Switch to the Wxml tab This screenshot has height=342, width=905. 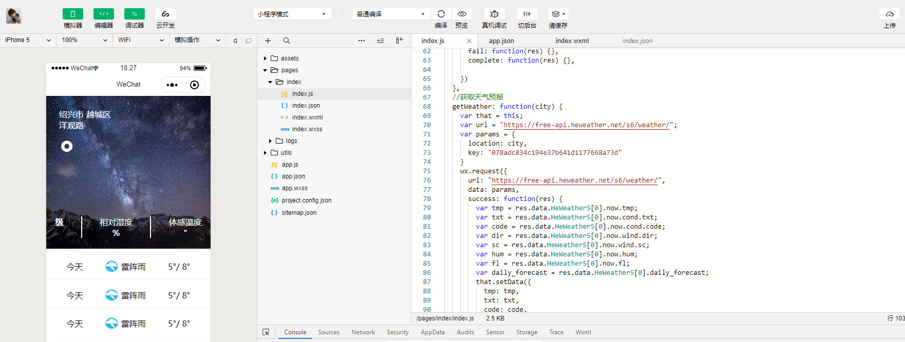(x=583, y=332)
